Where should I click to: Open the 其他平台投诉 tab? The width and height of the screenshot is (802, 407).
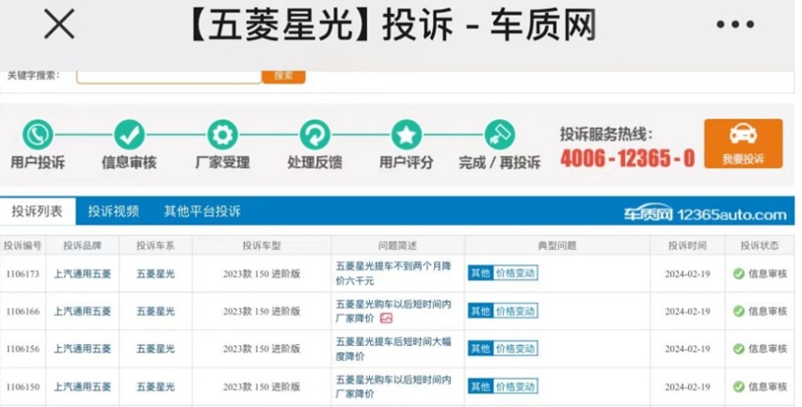(202, 211)
